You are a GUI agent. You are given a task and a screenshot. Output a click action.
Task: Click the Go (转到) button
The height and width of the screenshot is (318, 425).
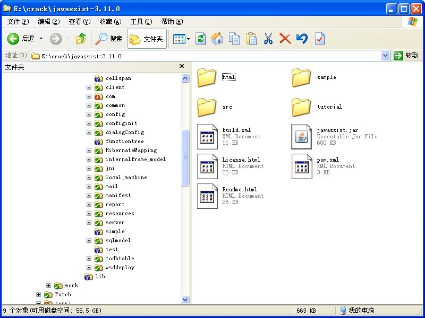[x=406, y=56]
